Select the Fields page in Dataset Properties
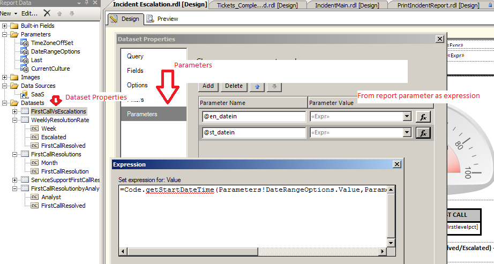 (x=135, y=71)
